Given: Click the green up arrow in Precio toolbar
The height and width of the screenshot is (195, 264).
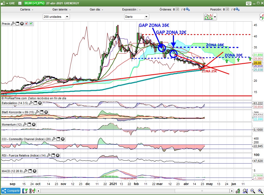Looking at the screenshot, I should 31,24.
